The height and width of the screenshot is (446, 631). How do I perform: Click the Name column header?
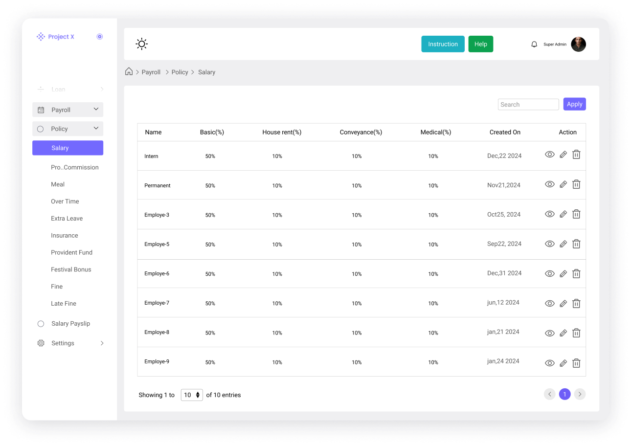153,132
